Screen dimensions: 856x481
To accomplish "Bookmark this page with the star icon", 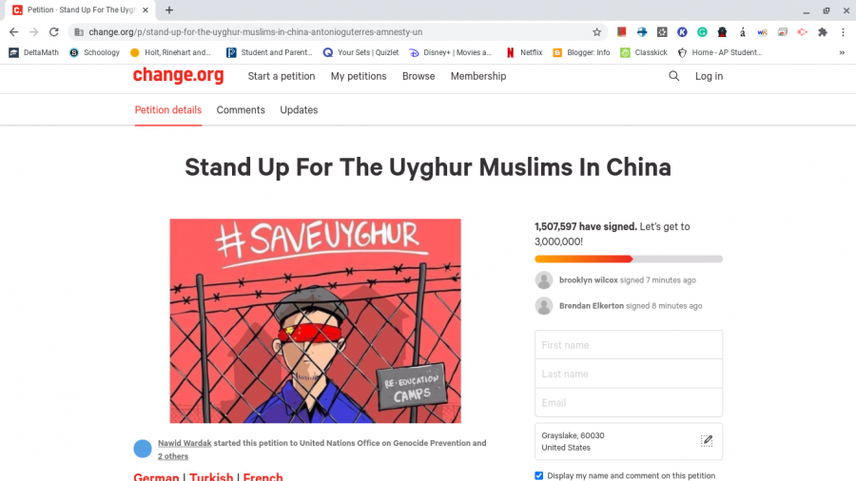I will coord(596,32).
